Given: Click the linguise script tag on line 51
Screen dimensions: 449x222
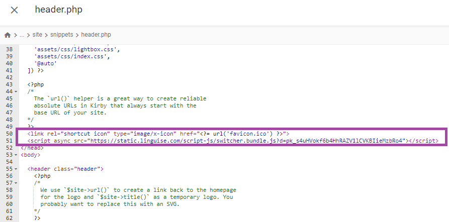Looking at the screenshot, I should click(233, 141).
